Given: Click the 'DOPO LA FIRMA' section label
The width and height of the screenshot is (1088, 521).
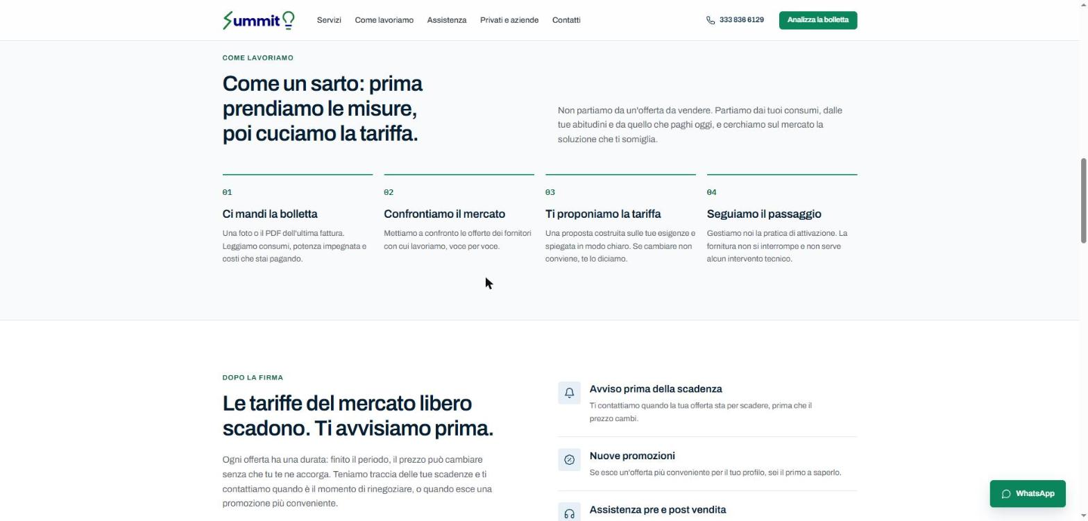Looking at the screenshot, I should coord(253,378).
